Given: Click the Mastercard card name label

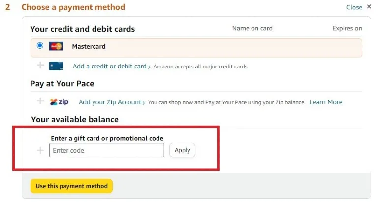Looking at the screenshot, I should click(x=89, y=47).
